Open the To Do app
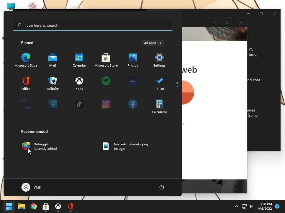The image size is (285, 213). 159,83
